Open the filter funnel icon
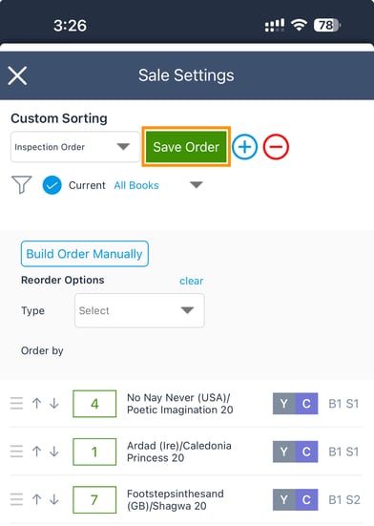 click(x=22, y=185)
